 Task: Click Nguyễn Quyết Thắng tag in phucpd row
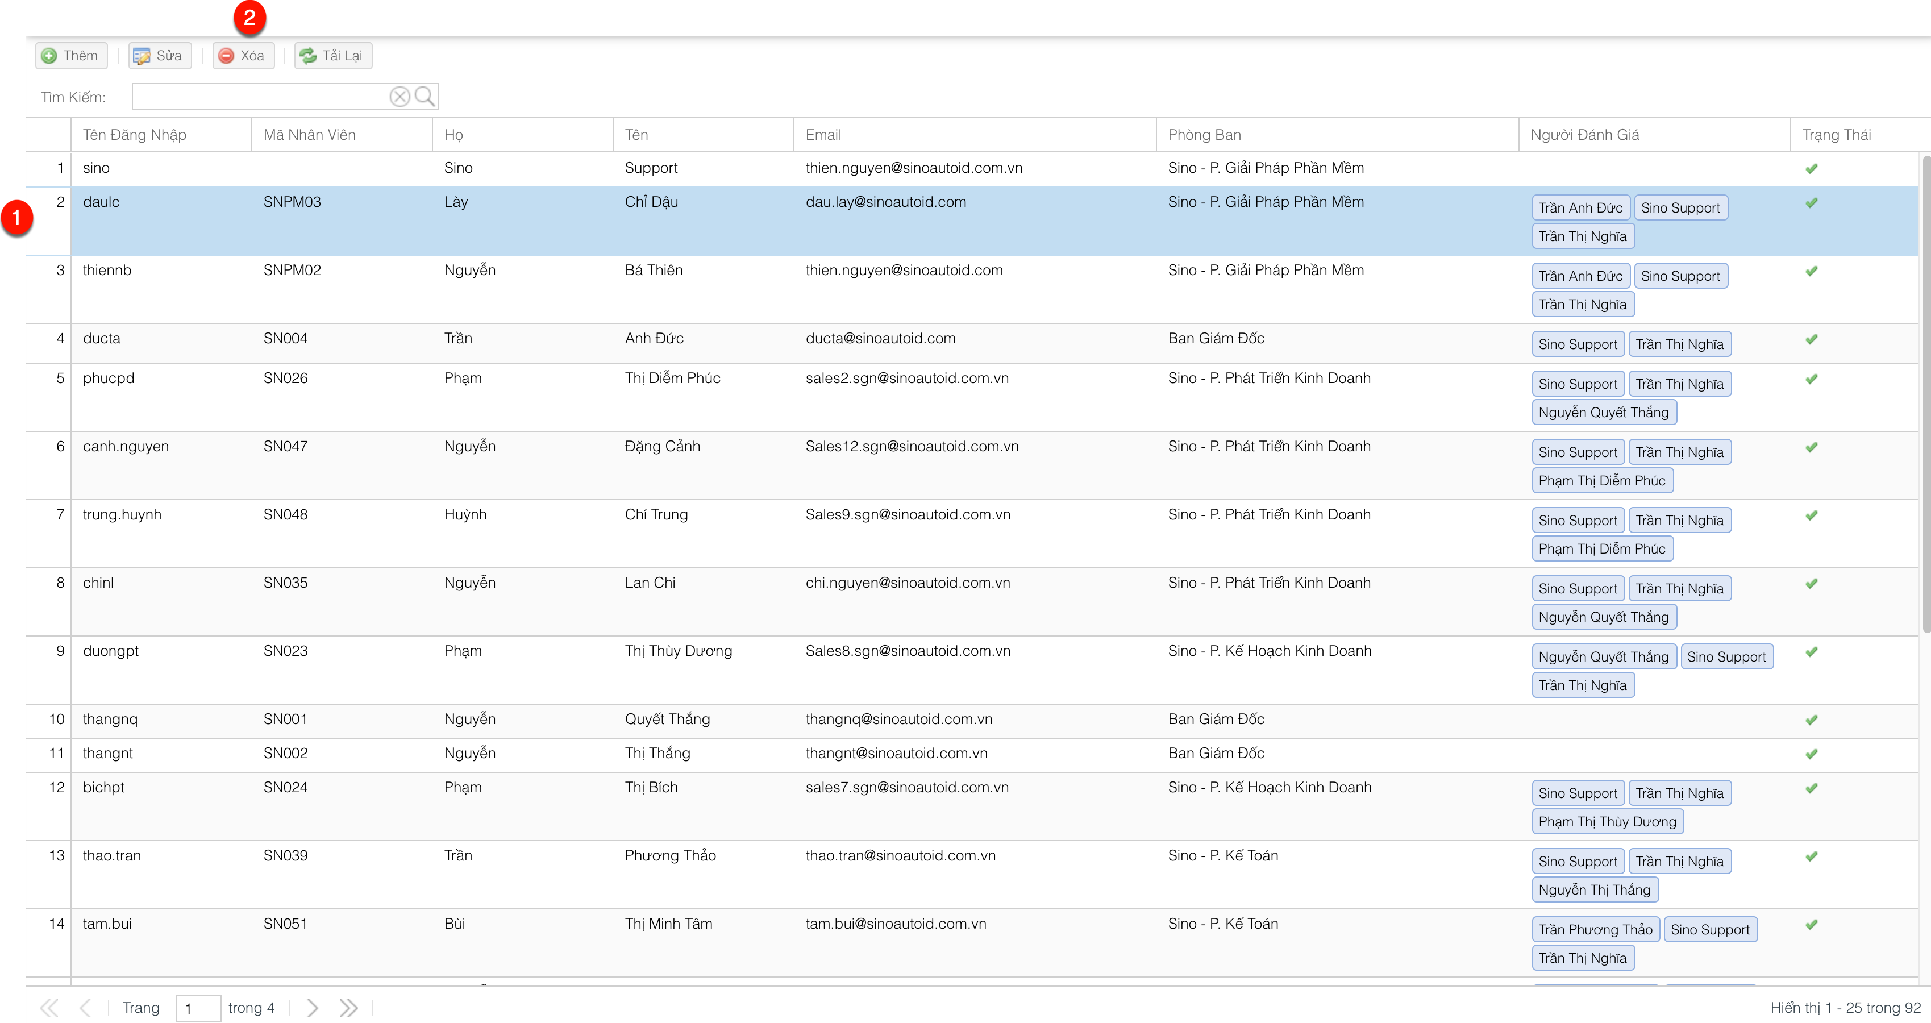[x=1604, y=413]
